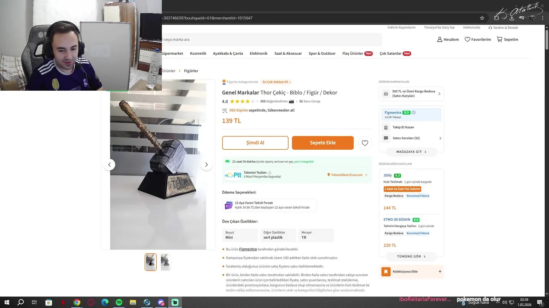Open the Sepetim cart icon

pyautogui.click(x=499, y=39)
